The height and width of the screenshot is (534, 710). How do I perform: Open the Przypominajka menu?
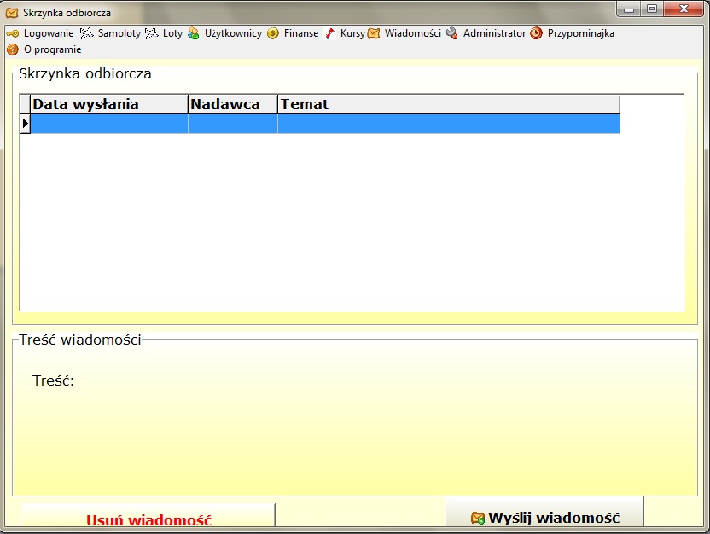click(x=580, y=33)
